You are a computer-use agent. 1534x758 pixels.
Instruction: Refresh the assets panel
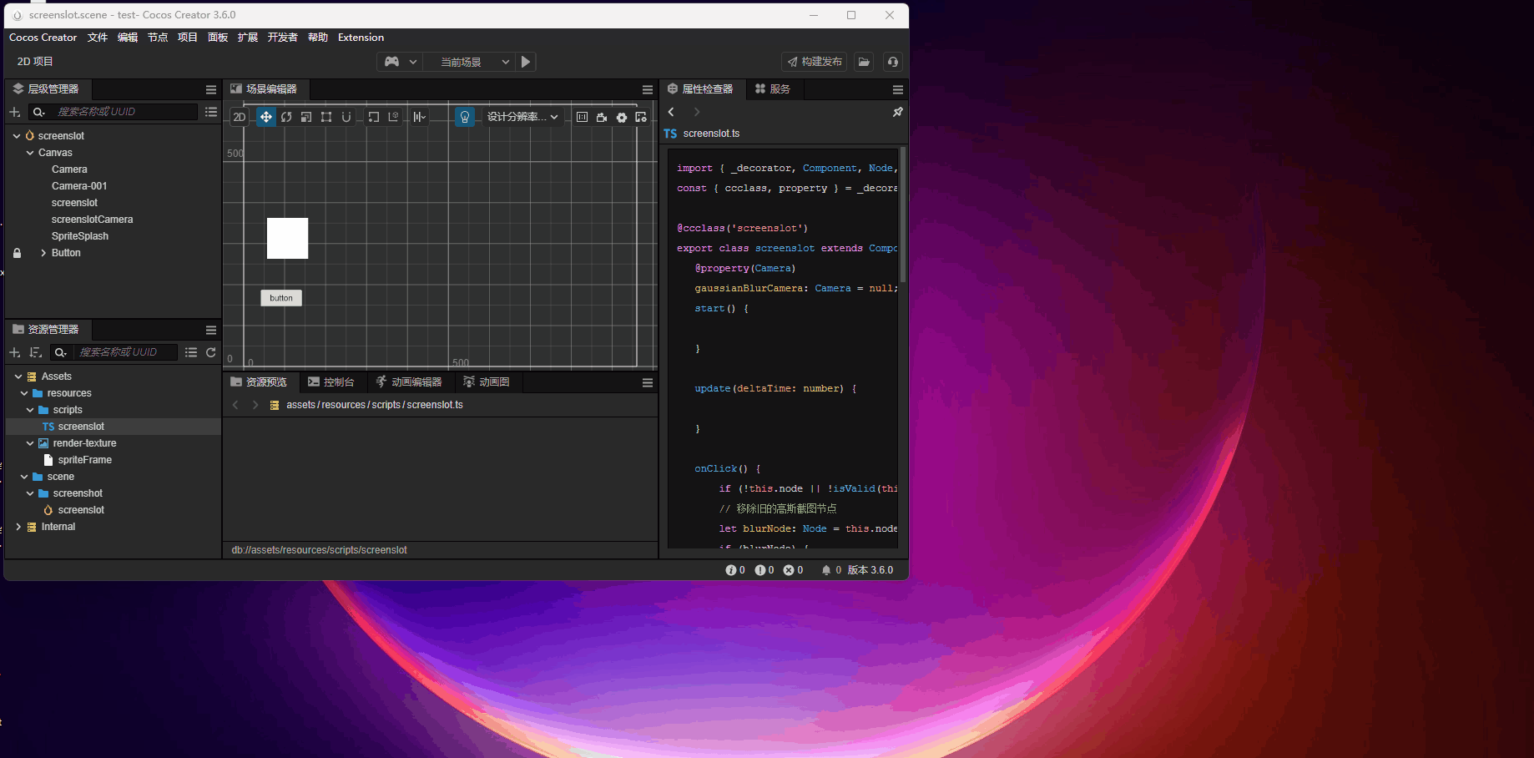tap(211, 352)
